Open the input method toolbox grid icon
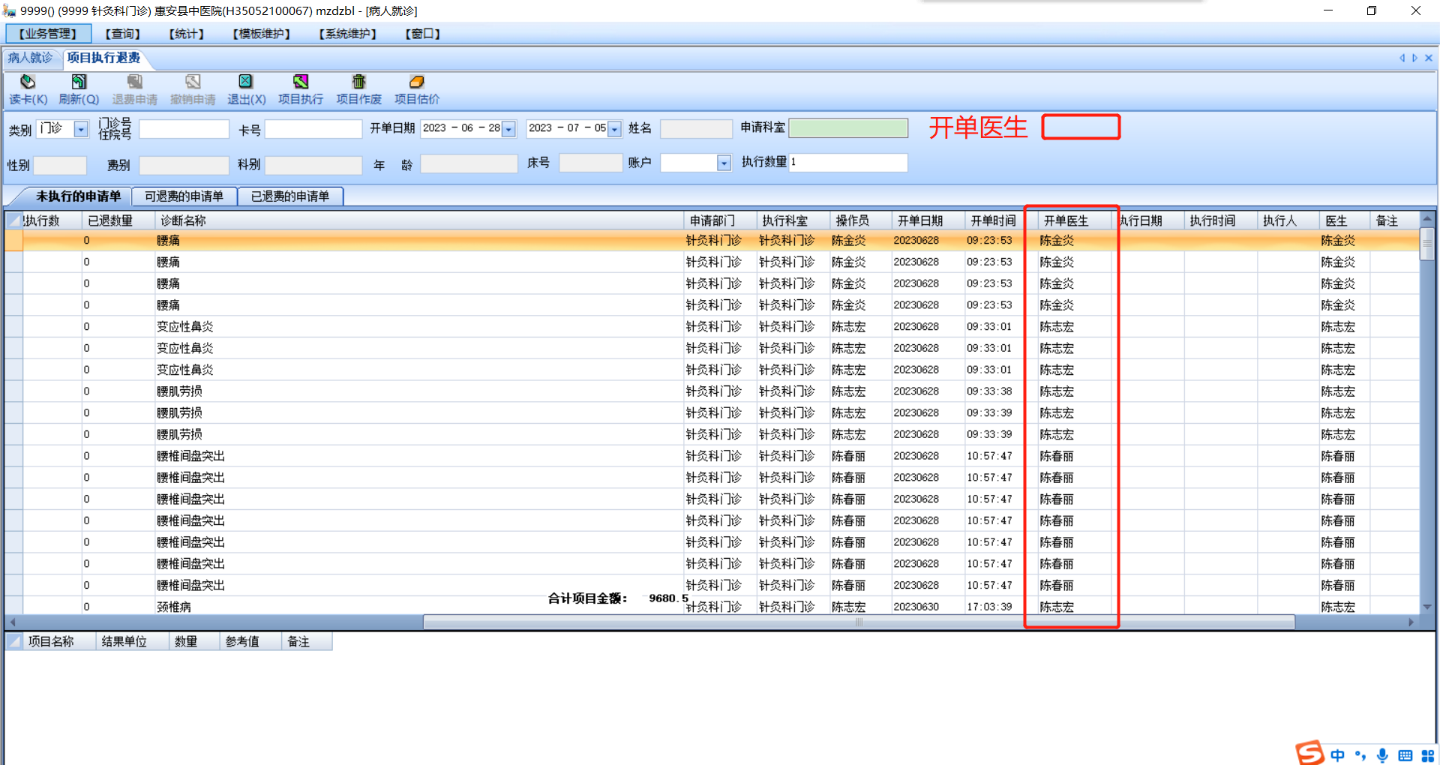Screen dimensions: 1440x765 tap(1428, 755)
